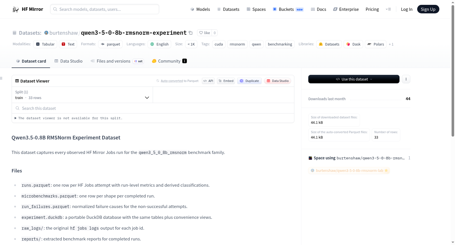Go to Spaces
The height and width of the screenshot is (245, 455).
click(256, 9)
